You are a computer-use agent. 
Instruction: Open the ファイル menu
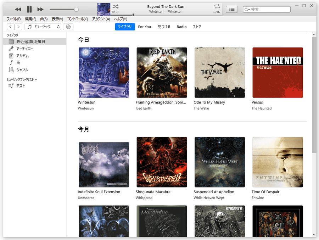(13, 19)
